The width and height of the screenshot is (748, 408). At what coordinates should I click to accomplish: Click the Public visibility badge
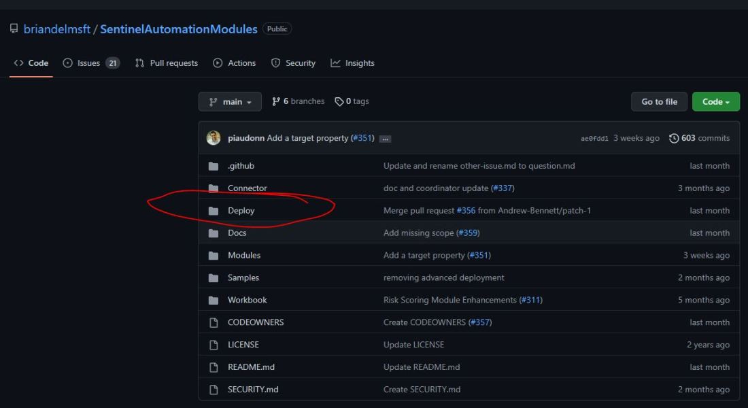(277, 29)
